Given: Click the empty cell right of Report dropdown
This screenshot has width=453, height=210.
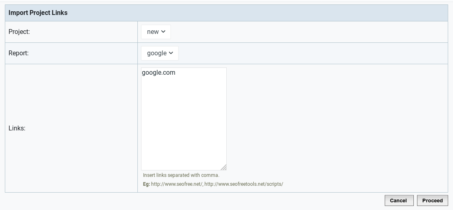Looking at the screenshot, I should point(313,53).
